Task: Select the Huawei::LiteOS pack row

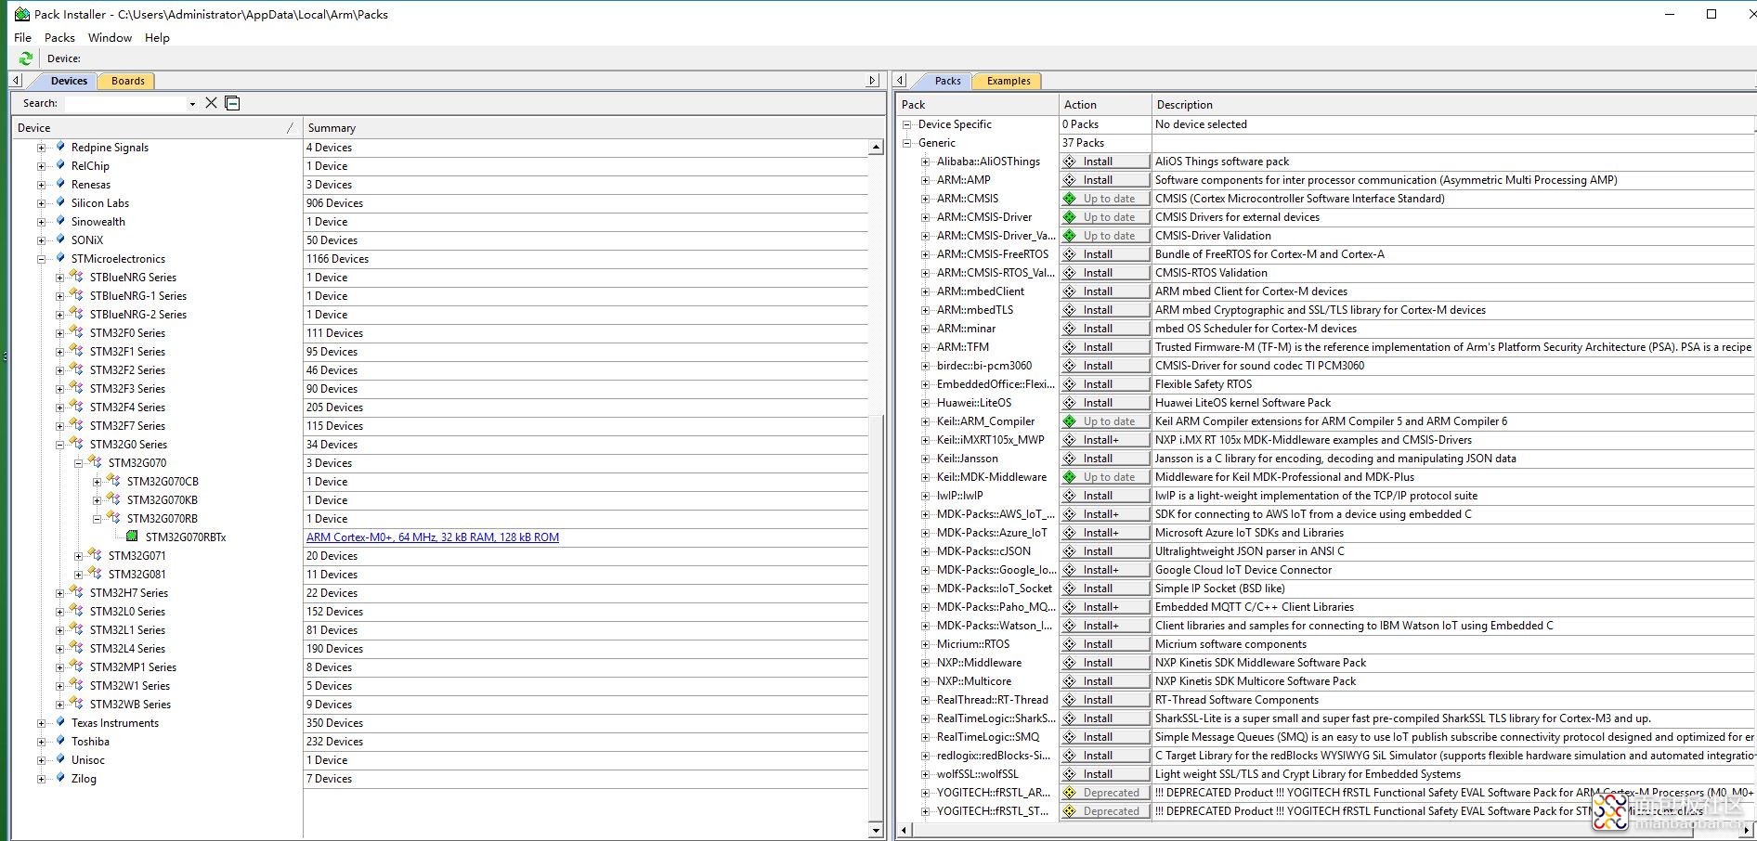Action: (x=974, y=403)
